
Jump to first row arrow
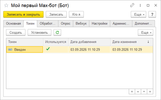(x=132, y=92)
